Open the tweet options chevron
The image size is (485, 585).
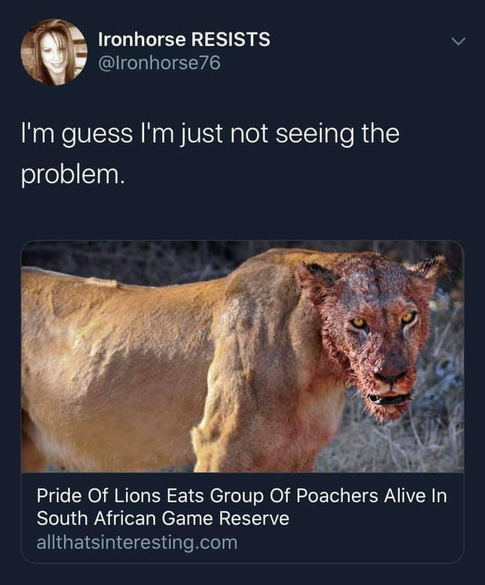[x=457, y=42]
